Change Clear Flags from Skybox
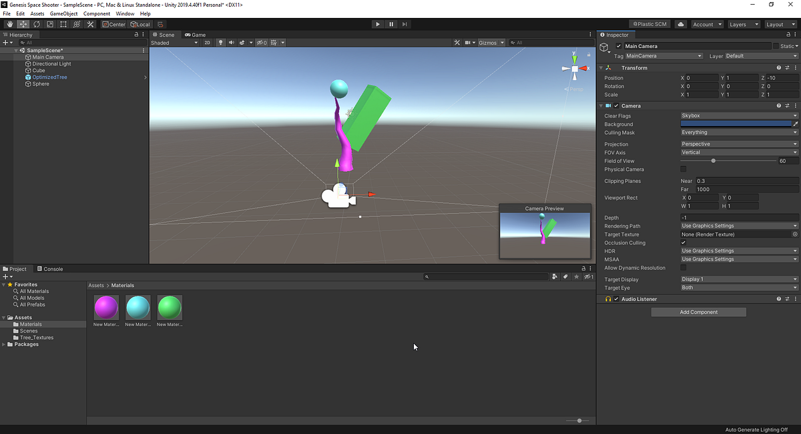This screenshot has width=801, height=434. click(x=738, y=115)
